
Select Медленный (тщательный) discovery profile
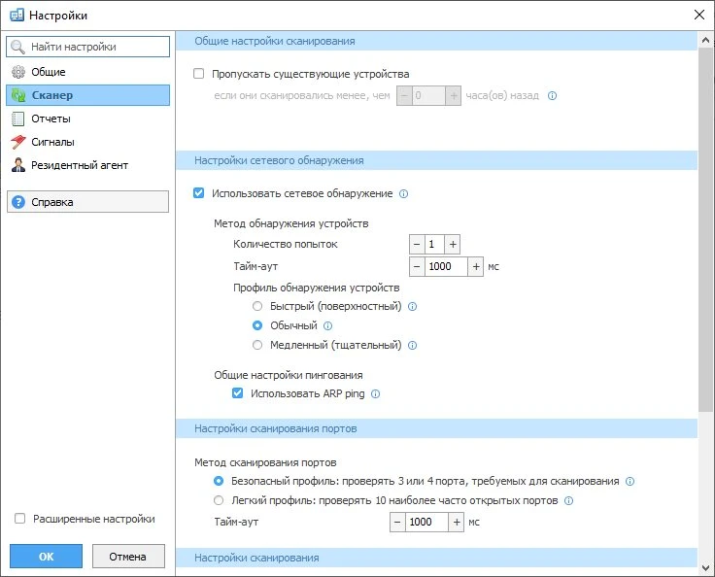[x=257, y=345]
